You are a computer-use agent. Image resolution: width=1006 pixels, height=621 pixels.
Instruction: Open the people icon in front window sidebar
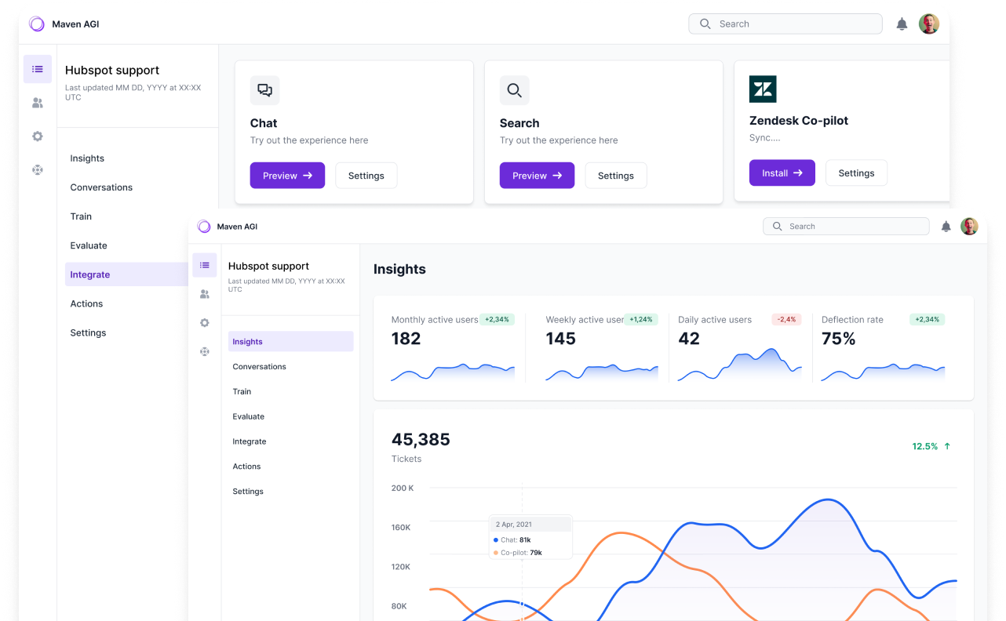(x=205, y=294)
